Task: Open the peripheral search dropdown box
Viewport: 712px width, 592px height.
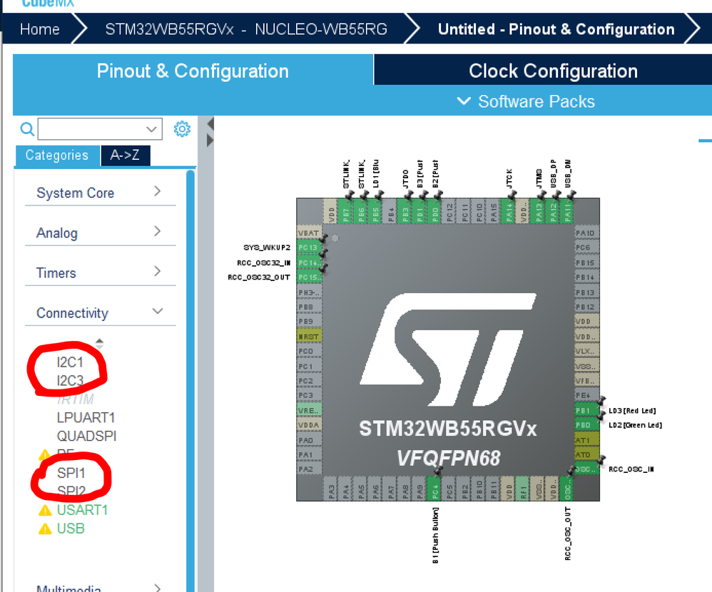Action: [x=100, y=129]
